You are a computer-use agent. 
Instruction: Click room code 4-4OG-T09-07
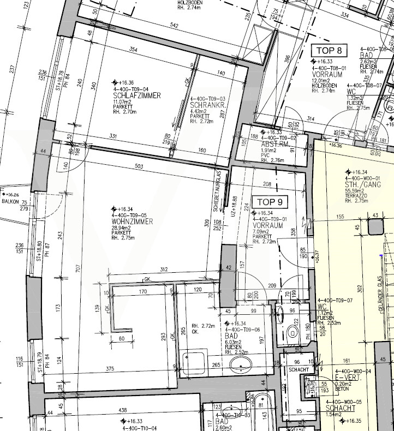pos(335,301)
